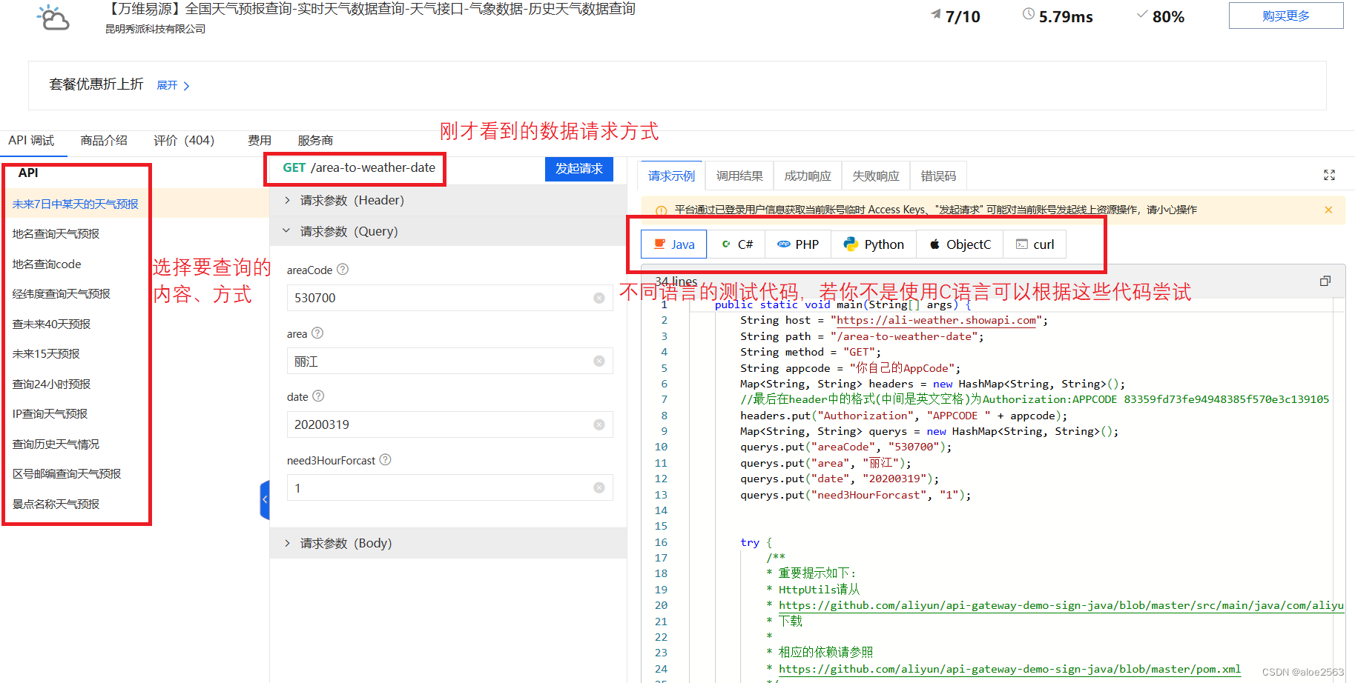This screenshot has height=683, width=1355.
Task: Select the C# code language tab
Action: (x=737, y=244)
